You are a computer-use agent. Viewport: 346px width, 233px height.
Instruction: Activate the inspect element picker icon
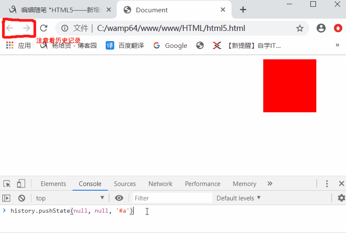point(7,184)
